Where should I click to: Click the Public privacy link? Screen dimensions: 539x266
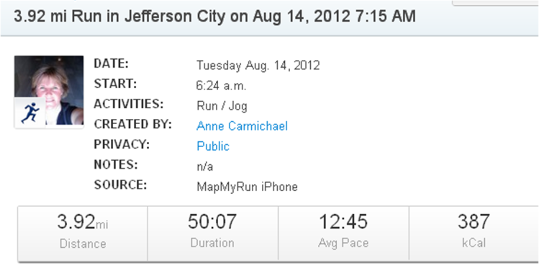(x=213, y=146)
